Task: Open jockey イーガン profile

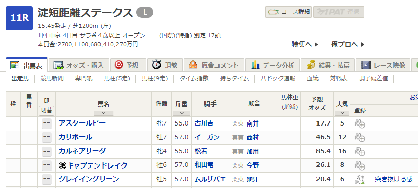Action: [207, 137]
